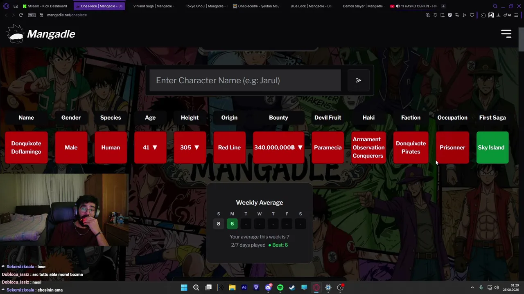Open File Explorer from the taskbar
The width and height of the screenshot is (524, 294).
point(232,287)
